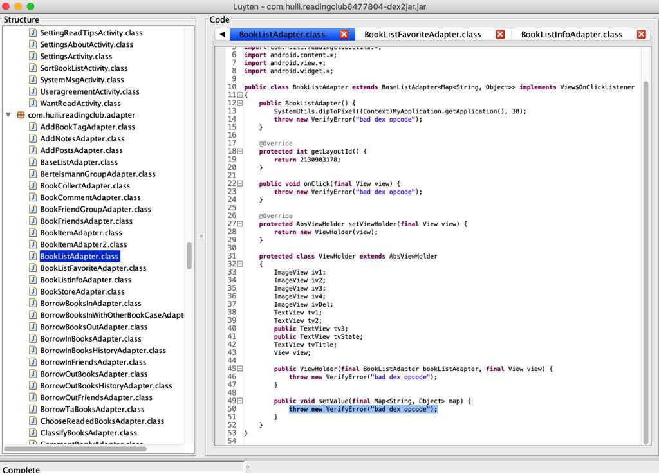Image resolution: width=659 pixels, height=474 pixels.
Task: Collapse the com.huili.readingclub.adapter package node
Action: pyautogui.click(x=8, y=115)
